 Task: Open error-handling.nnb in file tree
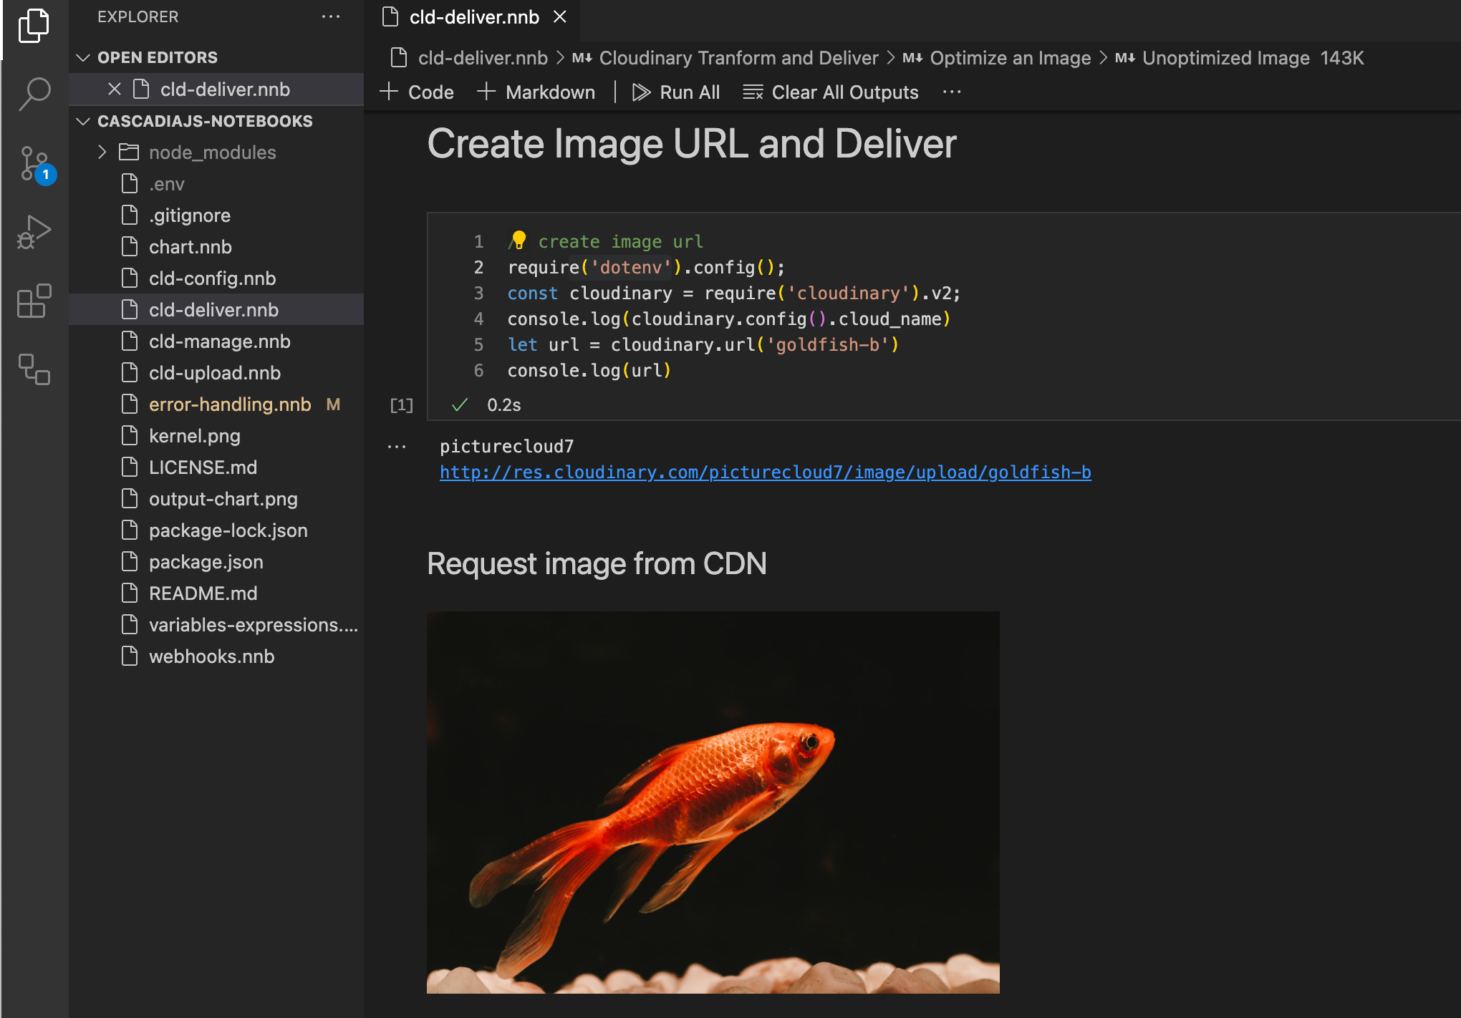[x=229, y=404]
